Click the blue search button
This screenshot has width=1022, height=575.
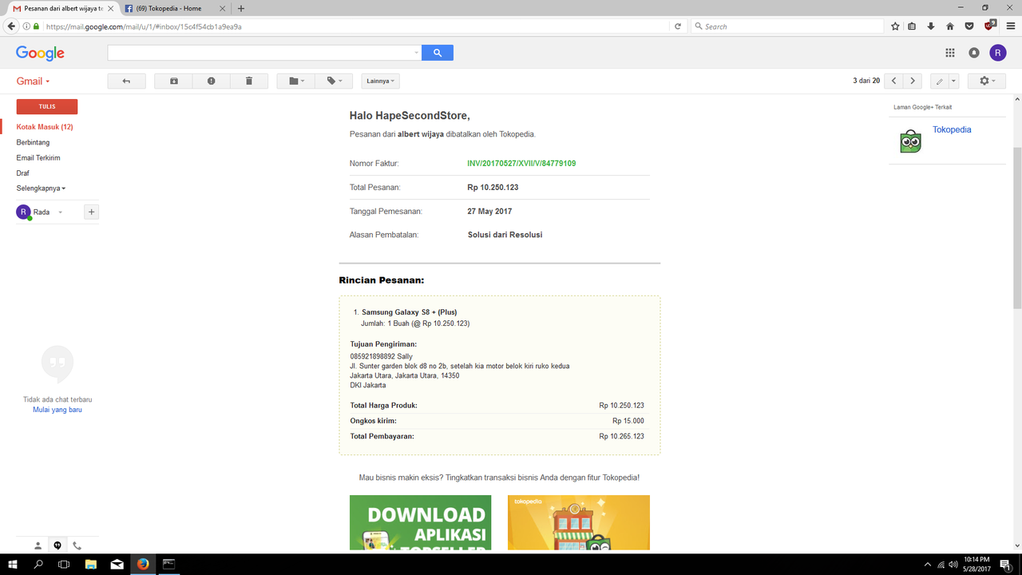pos(438,53)
